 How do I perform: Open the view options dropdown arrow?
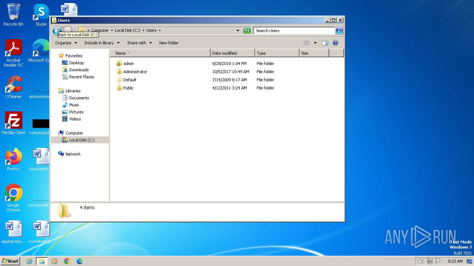(x=315, y=43)
